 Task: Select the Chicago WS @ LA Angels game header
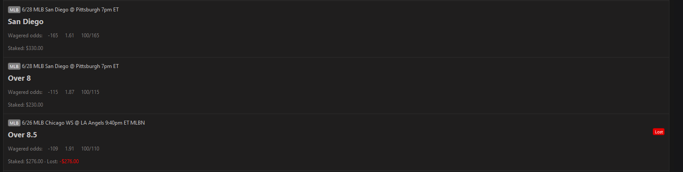(x=83, y=123)
